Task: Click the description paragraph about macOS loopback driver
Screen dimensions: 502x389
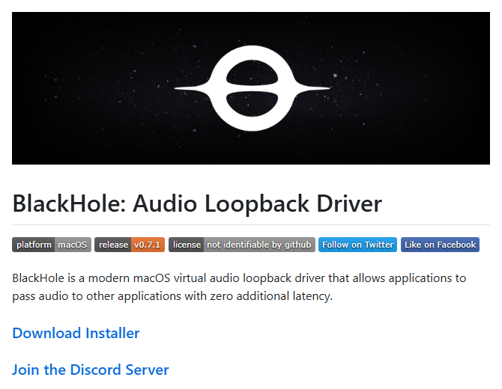Action: (239, 287)
